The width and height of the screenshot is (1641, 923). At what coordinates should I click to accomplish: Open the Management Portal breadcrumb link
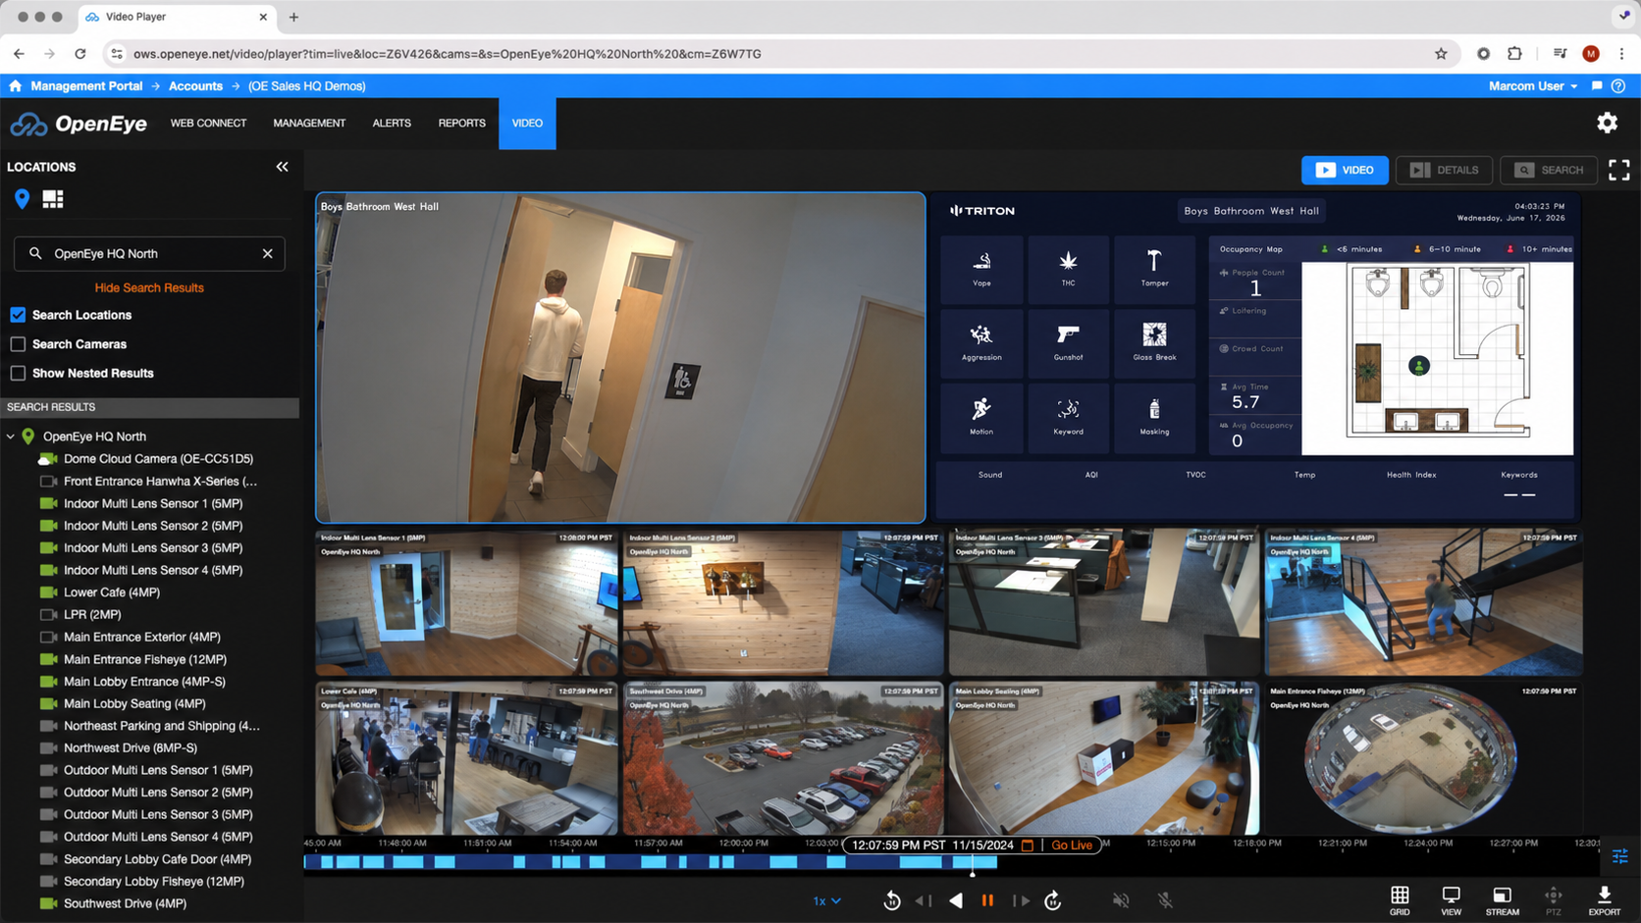click(86, 86)
